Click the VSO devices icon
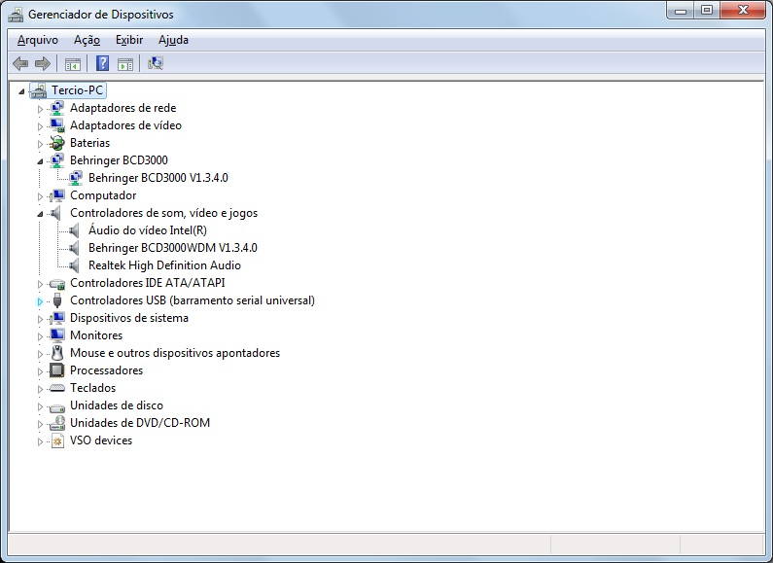The height and width of the screenshot is (563, 773). pos(57,440)
